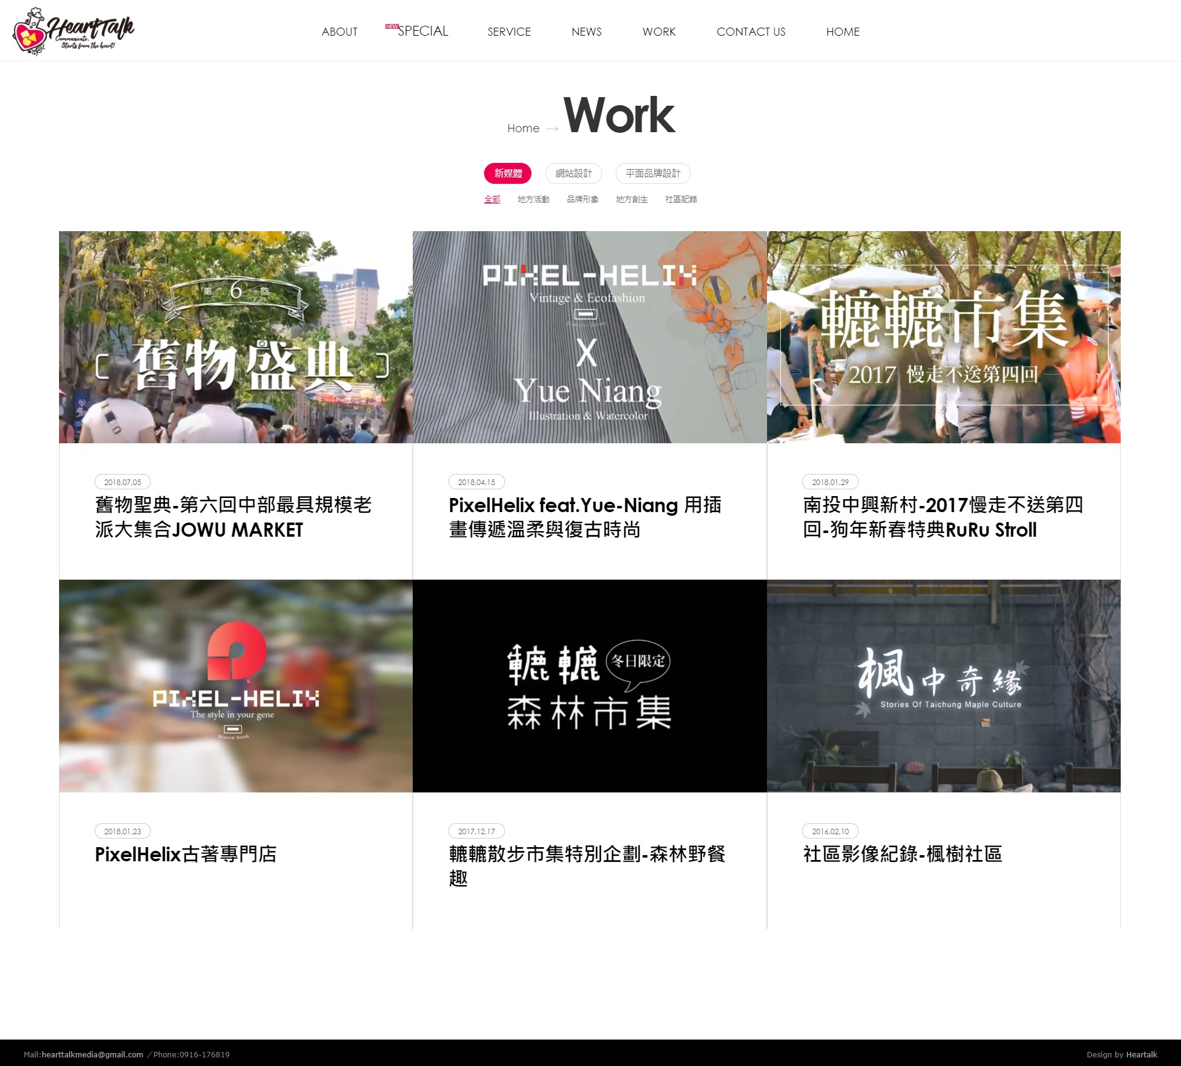The height and width of the screenshot is (1066, 1181).
Task: Open the PixelHelix古著專門店 title link
Action: tap(186, 854)
